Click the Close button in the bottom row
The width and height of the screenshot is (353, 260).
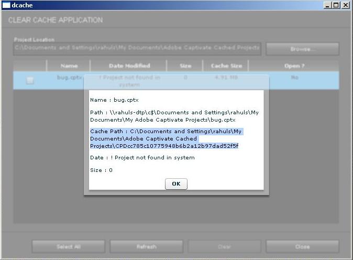point(302,246)
